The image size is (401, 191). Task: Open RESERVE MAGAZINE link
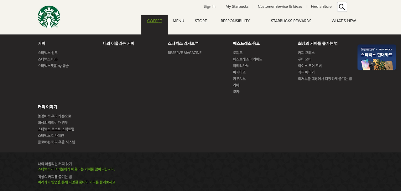tap(185, 53)
